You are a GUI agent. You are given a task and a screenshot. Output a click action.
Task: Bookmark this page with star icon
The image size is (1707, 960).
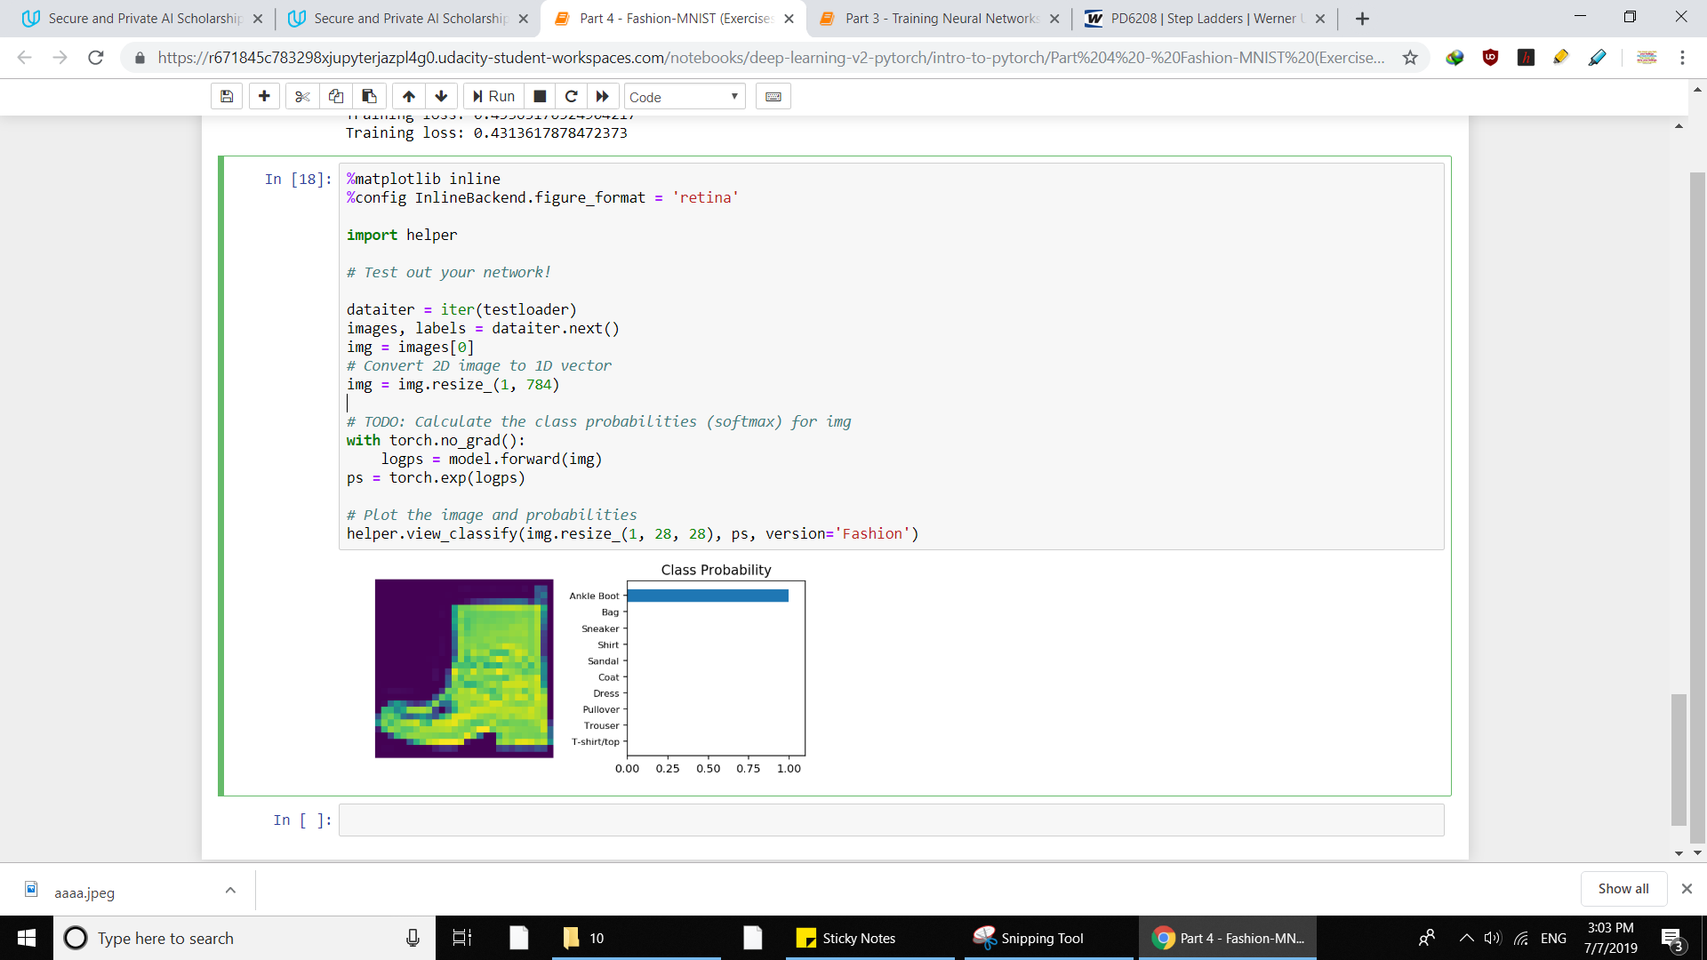[1410, 58]
